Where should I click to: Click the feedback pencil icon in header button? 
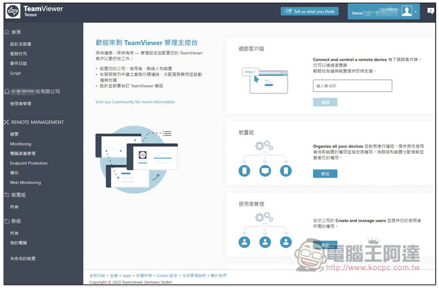click(x=288, y=11)
